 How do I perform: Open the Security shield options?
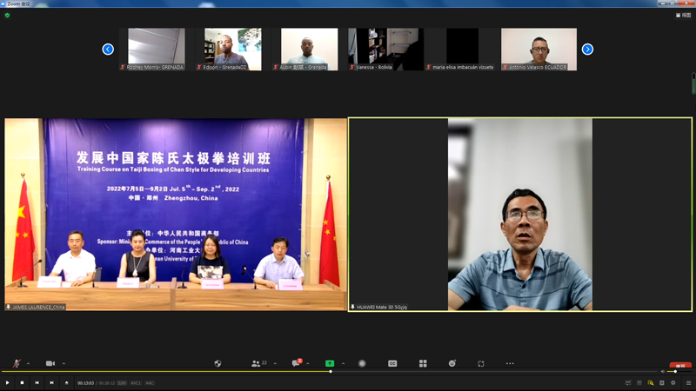218,363
